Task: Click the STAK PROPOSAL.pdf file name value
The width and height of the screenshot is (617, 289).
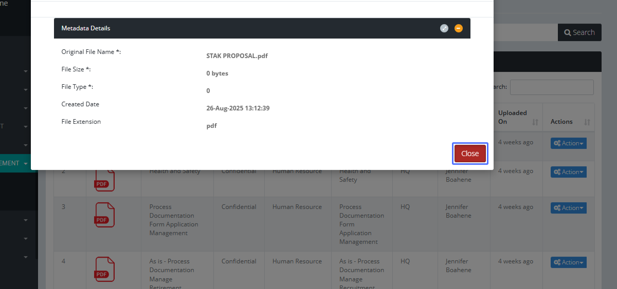Action: pos(237,56)
